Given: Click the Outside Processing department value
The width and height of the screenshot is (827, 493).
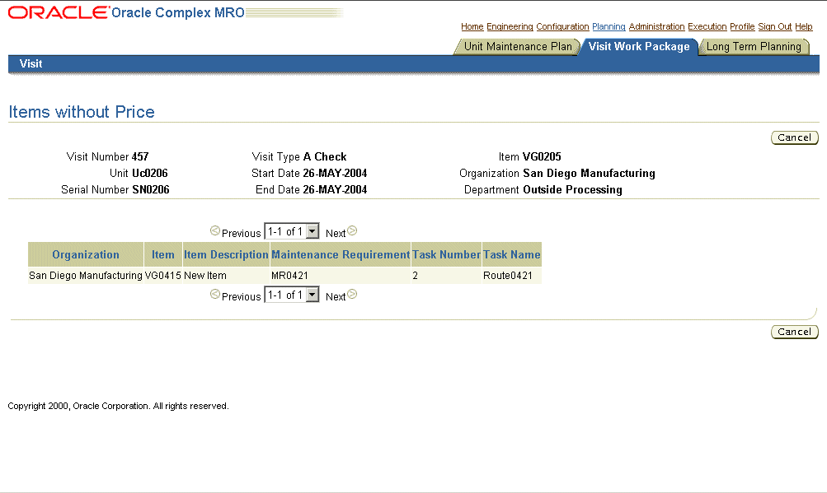Looking at the screenshot, I should [573, 189].
